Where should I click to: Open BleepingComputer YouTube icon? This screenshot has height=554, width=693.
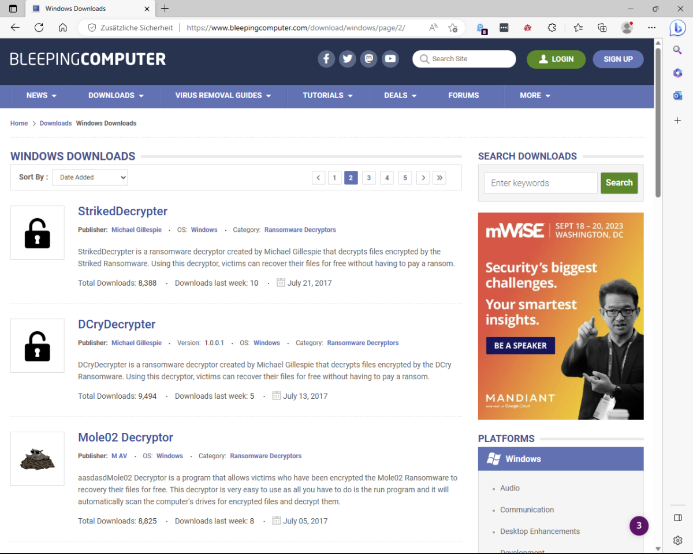click(390, 59)
